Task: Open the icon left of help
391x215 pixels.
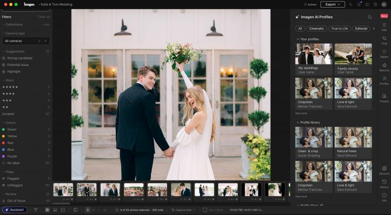Action: click(367, 5)
